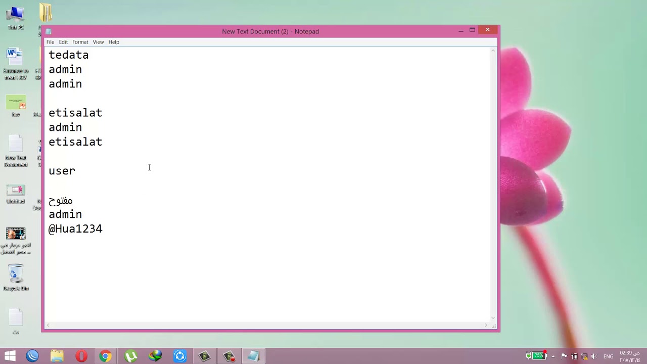Minimize the Notepad window
The image size is (647, 364).
click(461, 30)
